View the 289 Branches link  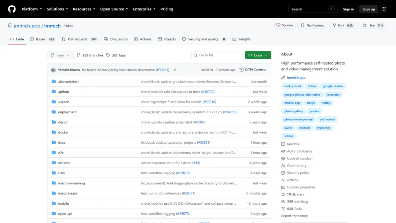(90, 55)
